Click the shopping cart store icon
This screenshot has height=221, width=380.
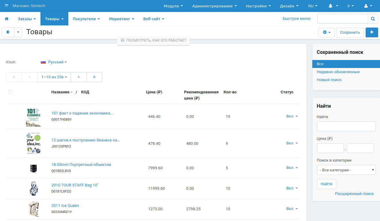tap(6, 6)
